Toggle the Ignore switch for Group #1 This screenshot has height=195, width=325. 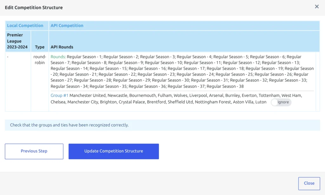[281, 102]
